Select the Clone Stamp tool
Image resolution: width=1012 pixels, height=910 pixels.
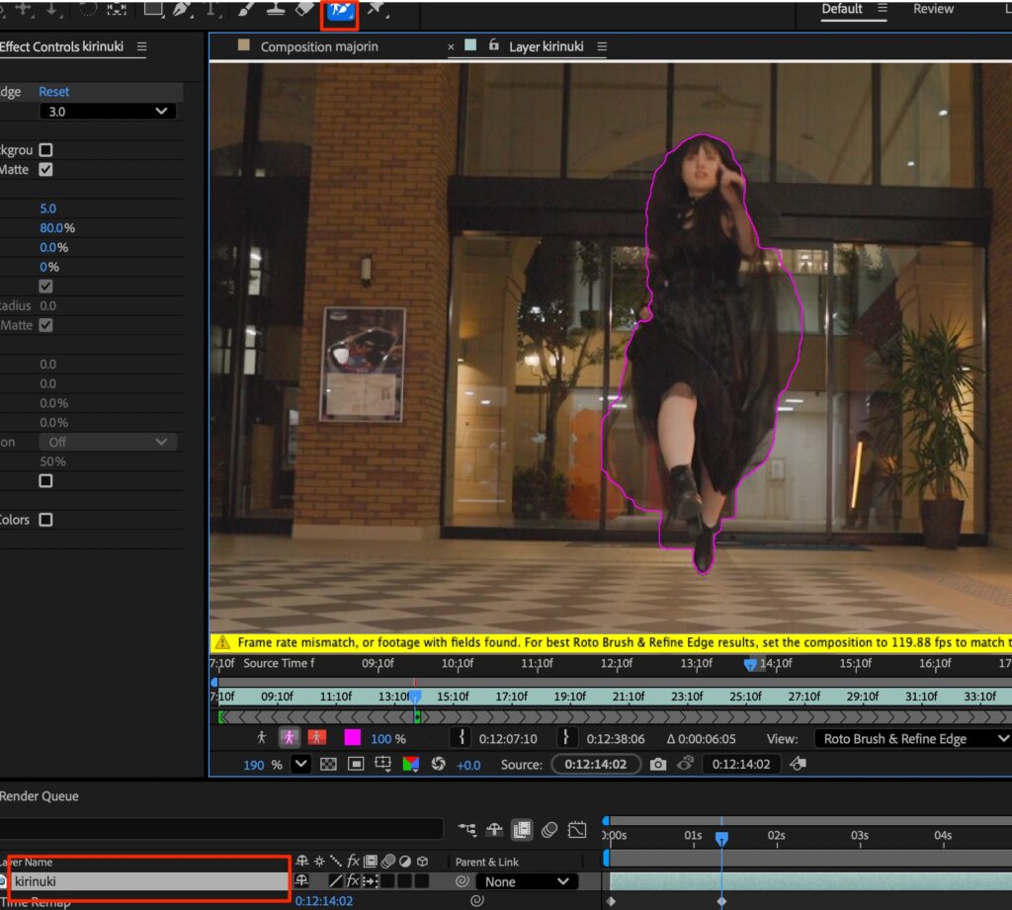[277, 11]
